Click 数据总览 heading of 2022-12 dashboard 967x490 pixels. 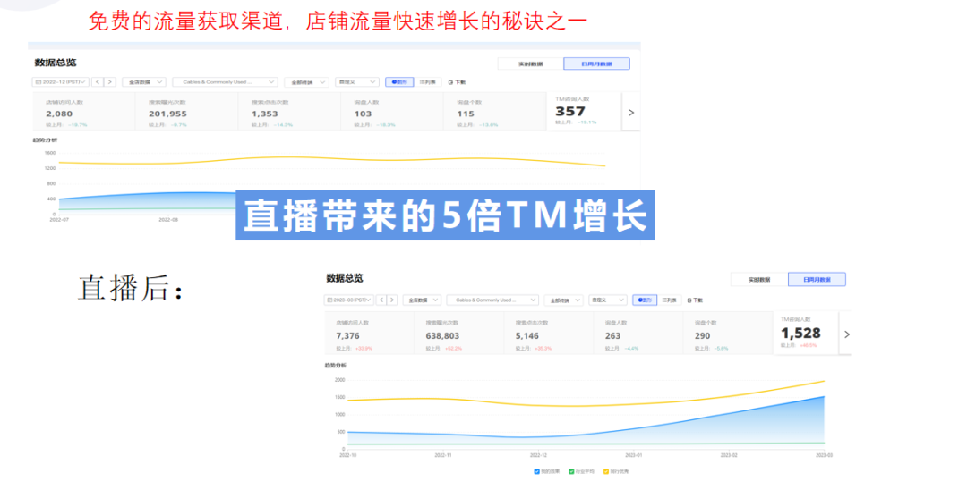[56, 63]
